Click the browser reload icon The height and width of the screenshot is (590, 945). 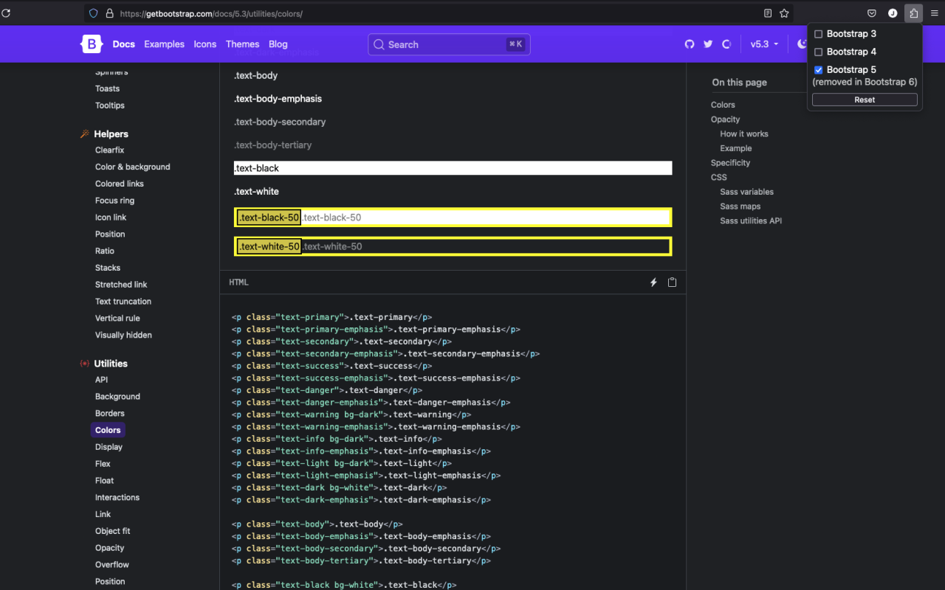7,13
